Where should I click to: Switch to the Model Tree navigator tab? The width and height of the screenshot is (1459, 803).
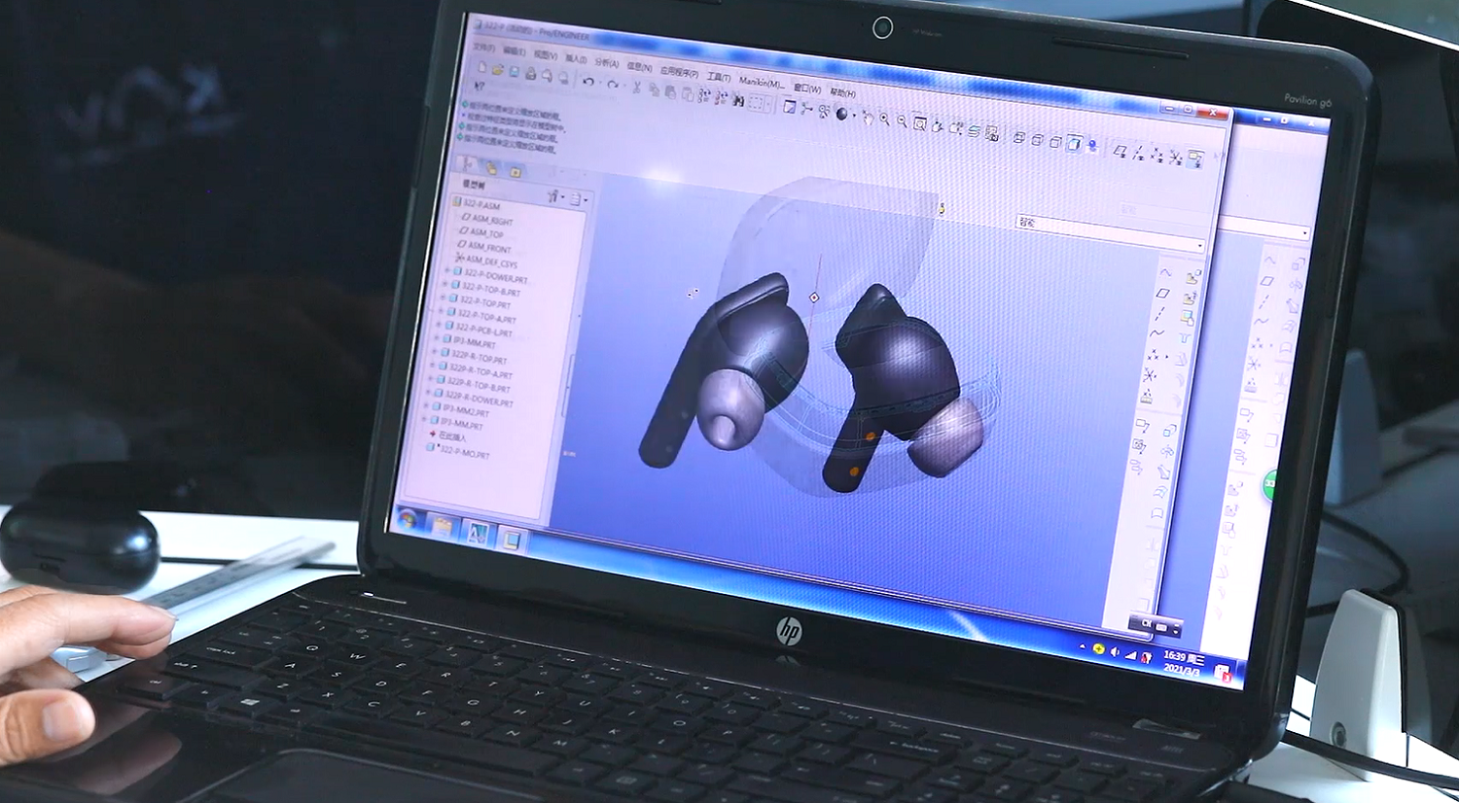[x=467, y=163]
